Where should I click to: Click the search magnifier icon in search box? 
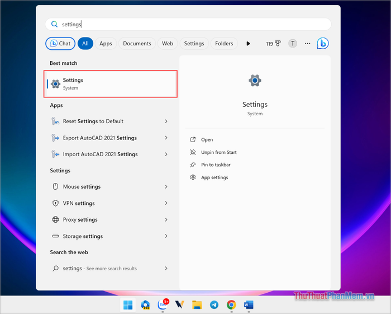click(54, 24)
